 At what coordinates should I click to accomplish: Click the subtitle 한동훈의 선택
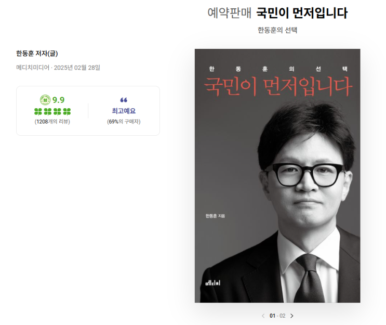277,30
